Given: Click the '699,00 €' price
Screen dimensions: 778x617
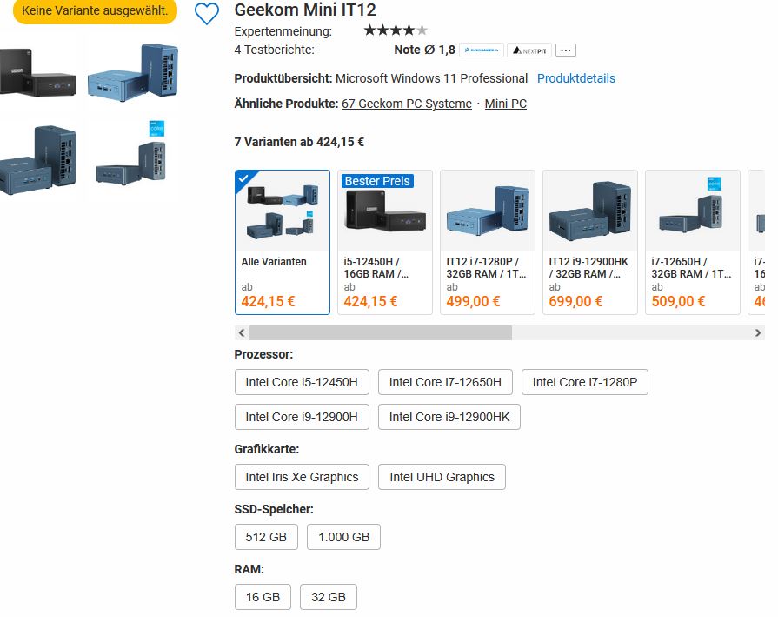Looking at the screenshot, I should tap(575, 302).
